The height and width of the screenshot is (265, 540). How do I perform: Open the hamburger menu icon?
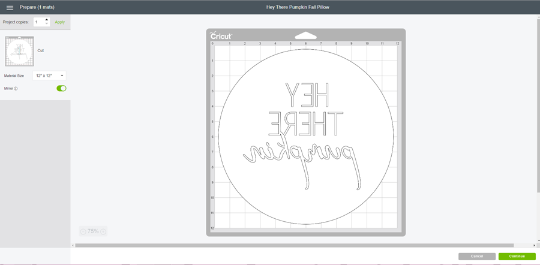click(10, 8)
